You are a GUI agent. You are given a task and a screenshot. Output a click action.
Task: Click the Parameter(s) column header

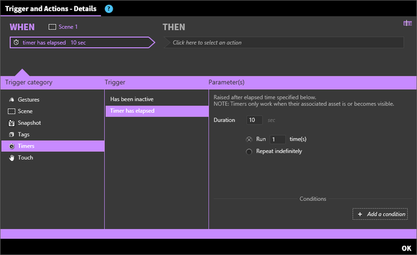[x=226, y=83]
